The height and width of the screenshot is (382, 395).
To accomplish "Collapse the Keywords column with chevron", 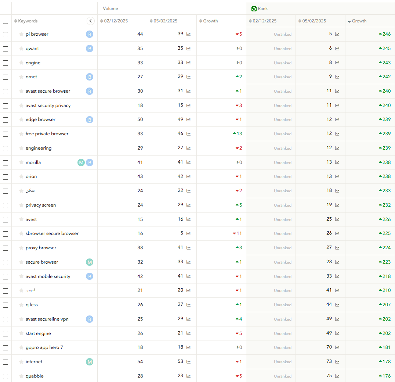I will 90,21.
